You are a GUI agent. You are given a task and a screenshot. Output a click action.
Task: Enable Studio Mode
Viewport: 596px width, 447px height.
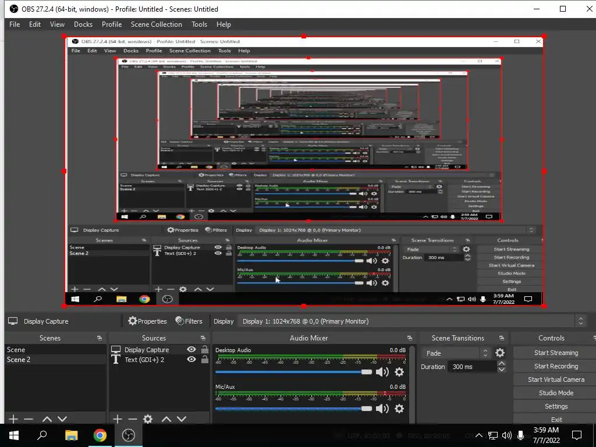pos(556,393)
